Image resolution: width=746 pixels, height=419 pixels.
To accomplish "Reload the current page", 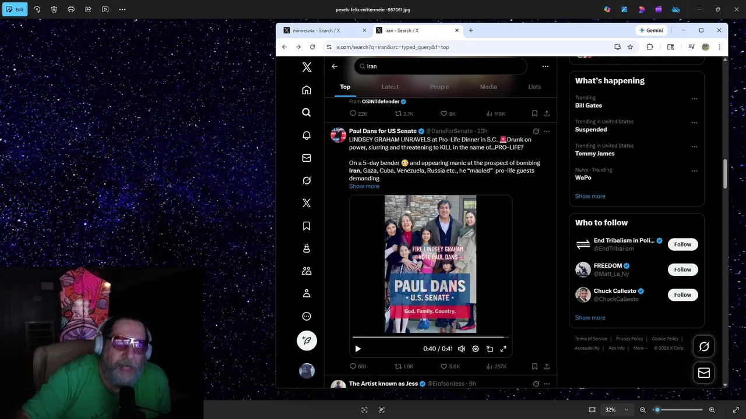I will [312, 47].
